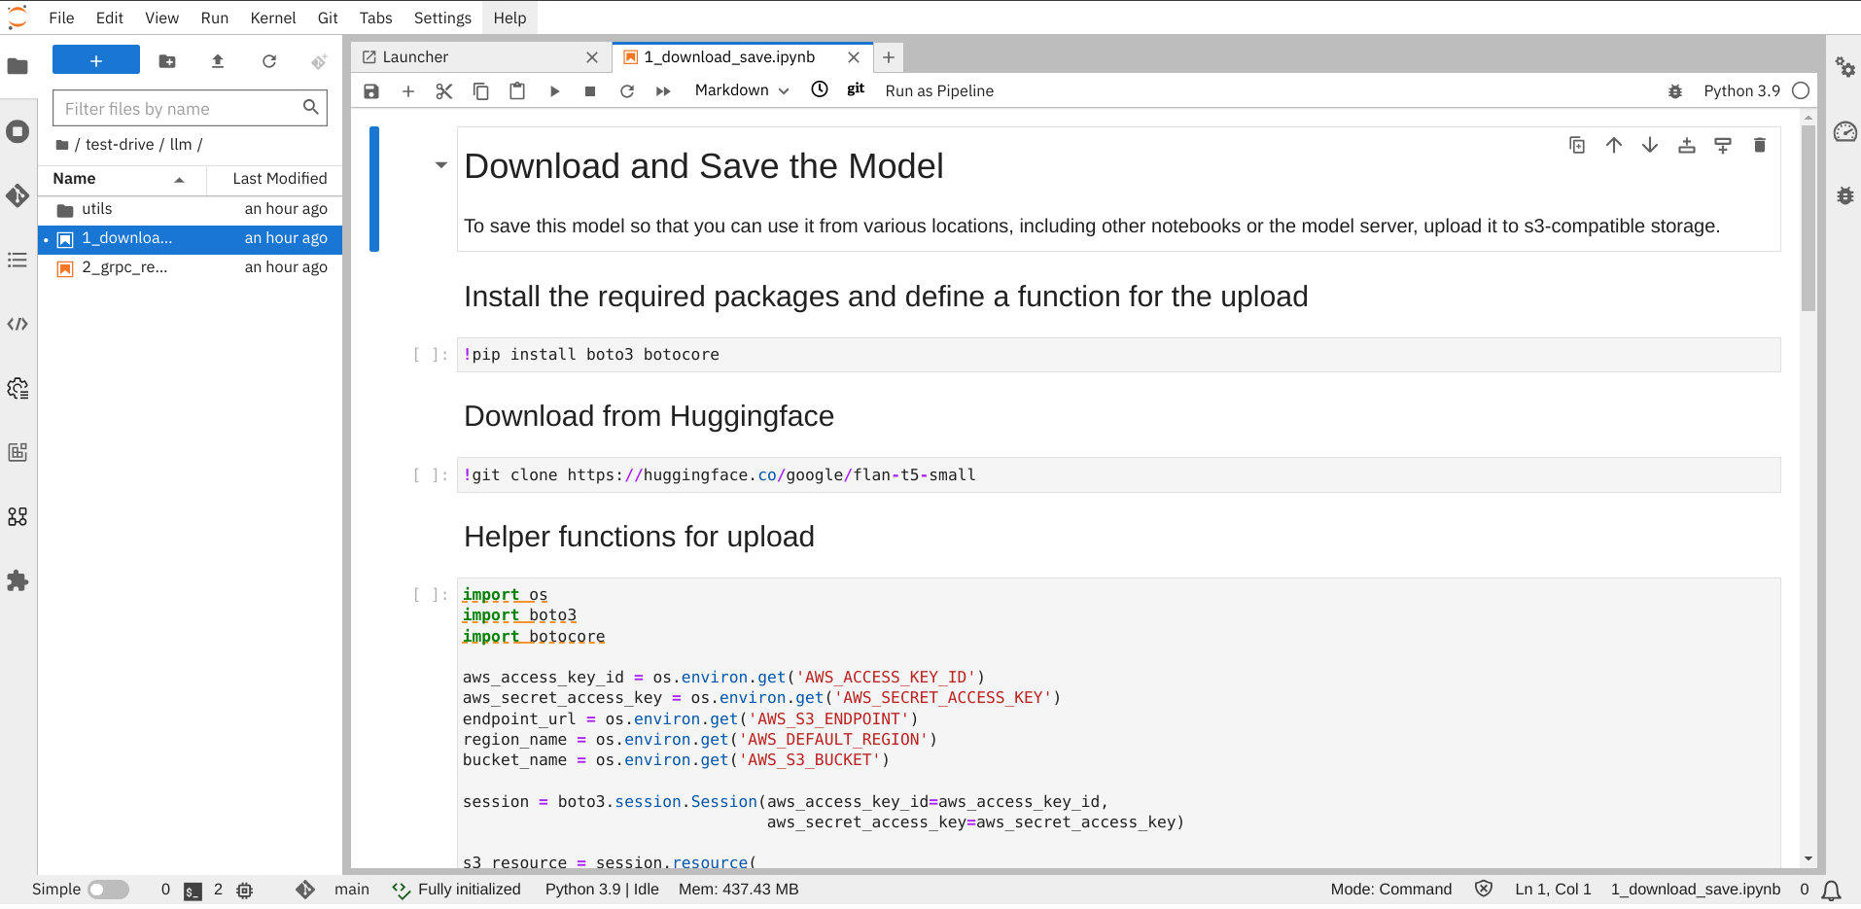Cut the selected cell with scissors icon
This screenshot has height=909, width=1861.
[x=444, y=90]
